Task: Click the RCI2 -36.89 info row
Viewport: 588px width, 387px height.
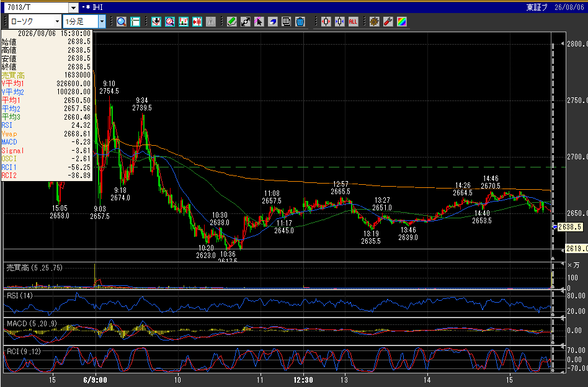Action: (x=47, y=176)
